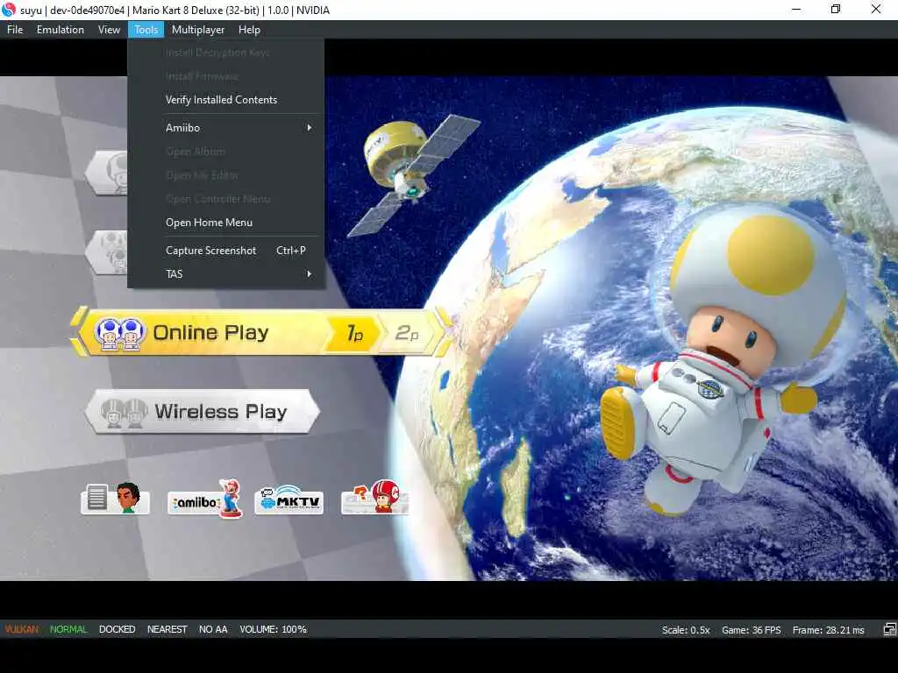The width and height of the screenshot is (898, 673).
Task: Restore down the suyu window
Action: click(836, 9)
